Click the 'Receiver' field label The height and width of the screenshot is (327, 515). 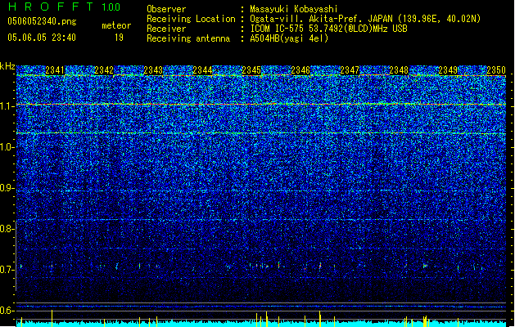pos(166,29)
